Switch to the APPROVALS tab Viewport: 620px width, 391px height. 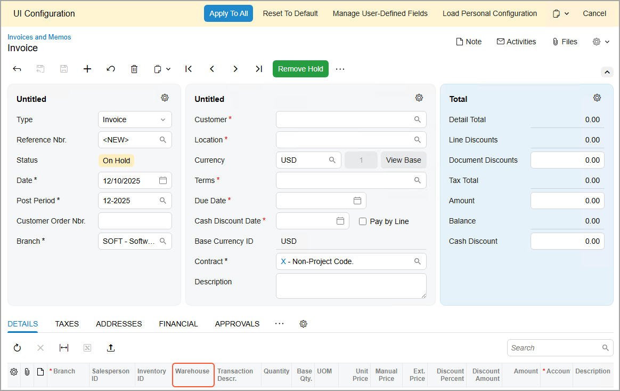pyautogui.click(x=237, y=324)
